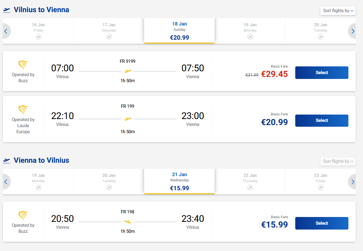Show later return dates with right arrow
The width and height of the screenshot is (363, 251).
pos(352,181)
